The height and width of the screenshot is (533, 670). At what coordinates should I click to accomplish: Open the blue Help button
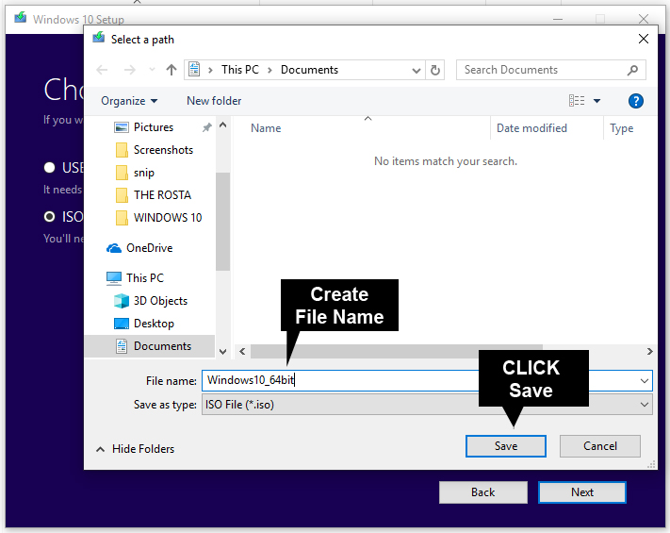tap(636, 101)
